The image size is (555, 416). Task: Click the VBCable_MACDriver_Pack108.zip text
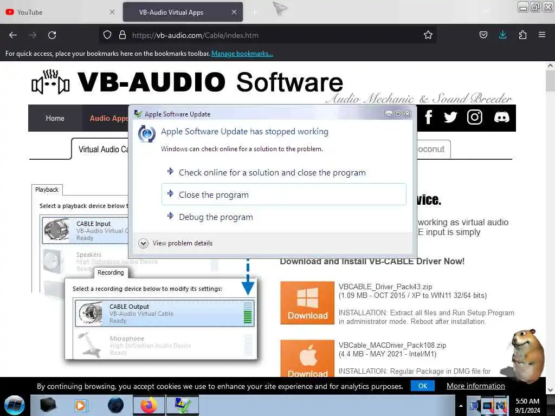point(392,345)
